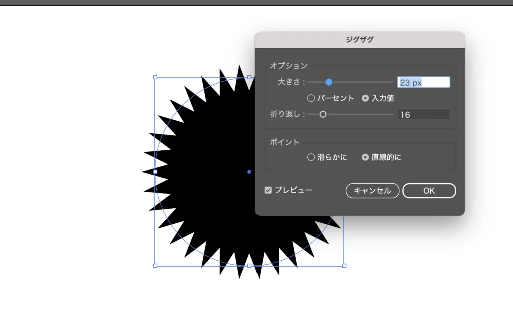The width and height of the screenshot is (513, 320).
Task: Click the left-middle bounding box handle
Action: point(155,172)
